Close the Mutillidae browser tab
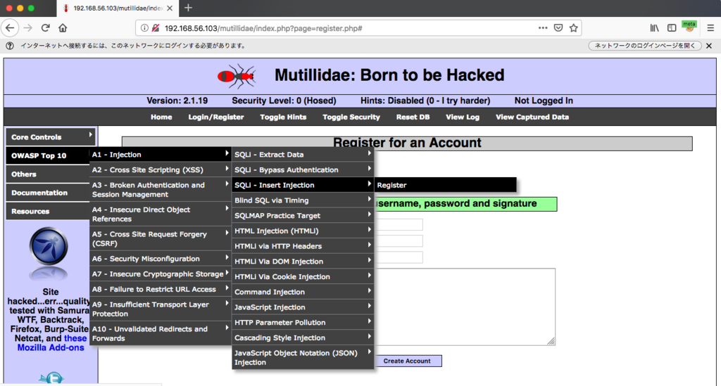The height and width of the screenshot is (386, 721). pyautogui.click(x=170, y=8)
